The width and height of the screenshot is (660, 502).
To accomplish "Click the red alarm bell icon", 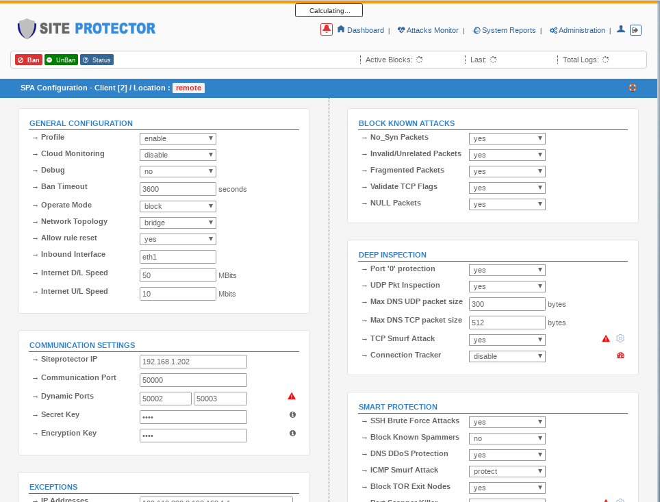I will [x=326, y=29].
